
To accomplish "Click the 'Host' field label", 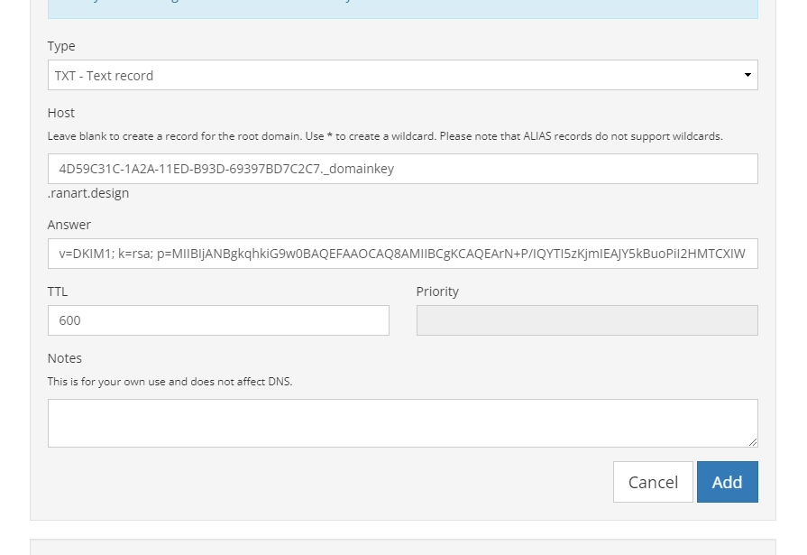I will (61, 113).
